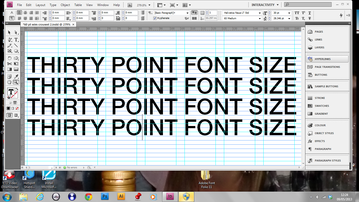This screenshot has width=359, height=202.
Task: Open the font family dropdown
Action: (260, 12)
